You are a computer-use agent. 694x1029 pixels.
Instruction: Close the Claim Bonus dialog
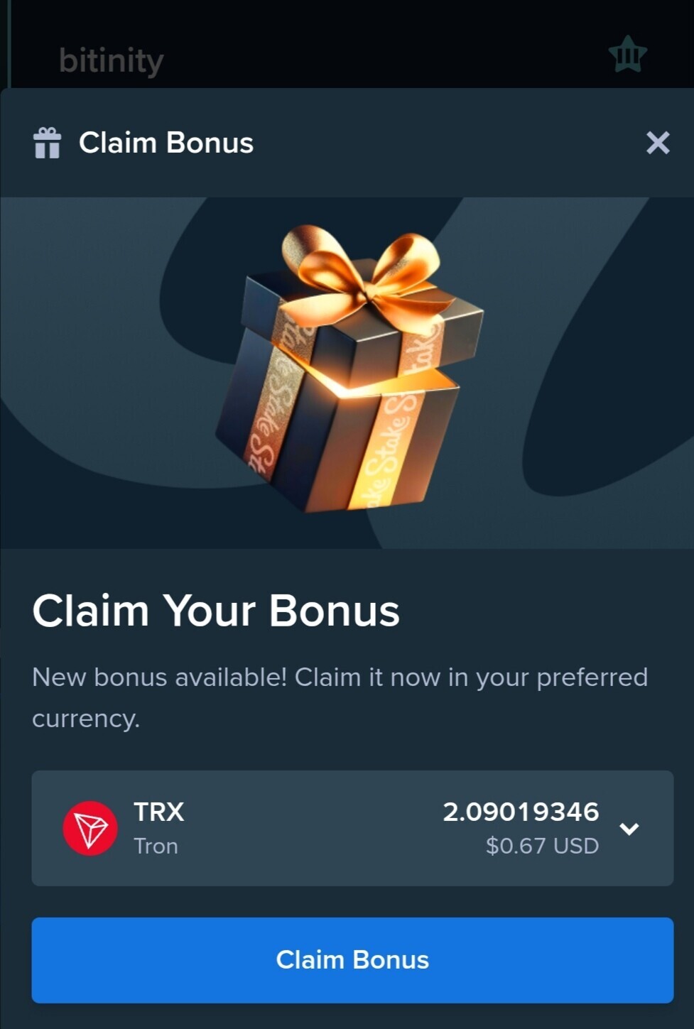coord(658,143)
